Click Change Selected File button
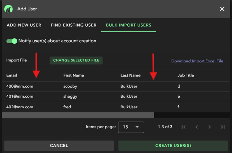Screen dimensions: 232x153 [x=76, y=60]
